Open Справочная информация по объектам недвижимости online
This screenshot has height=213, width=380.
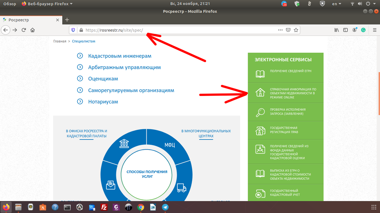[x=286, y=93]
